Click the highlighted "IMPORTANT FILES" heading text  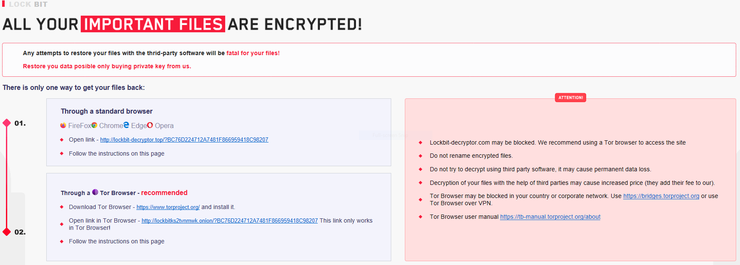pos(153,24)
